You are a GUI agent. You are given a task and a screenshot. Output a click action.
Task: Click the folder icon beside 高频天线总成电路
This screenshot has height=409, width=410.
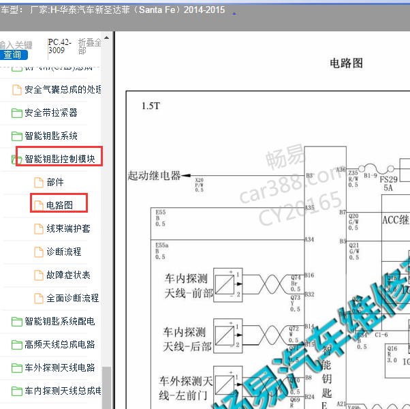[17, 345]
